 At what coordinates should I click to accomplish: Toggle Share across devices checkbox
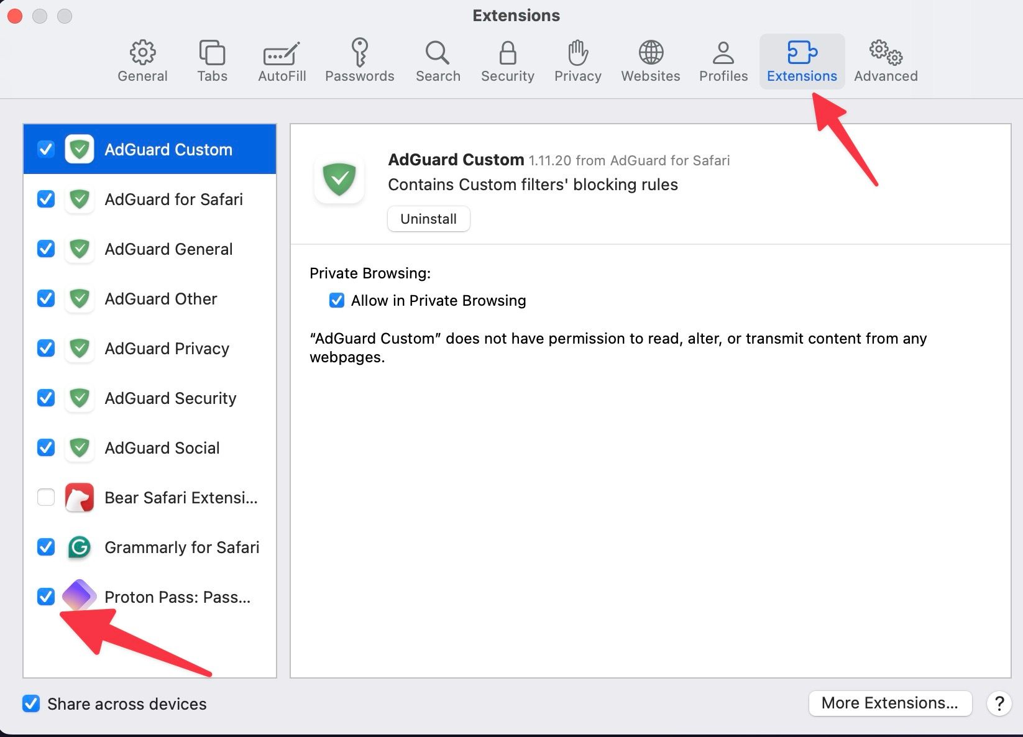coord(31,703)
